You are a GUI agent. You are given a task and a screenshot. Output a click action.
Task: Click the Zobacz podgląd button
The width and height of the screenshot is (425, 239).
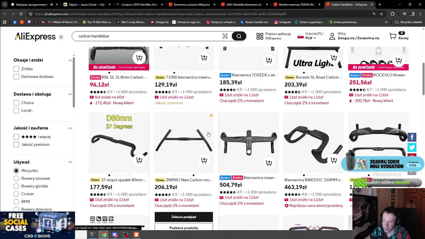pos(184,217)
